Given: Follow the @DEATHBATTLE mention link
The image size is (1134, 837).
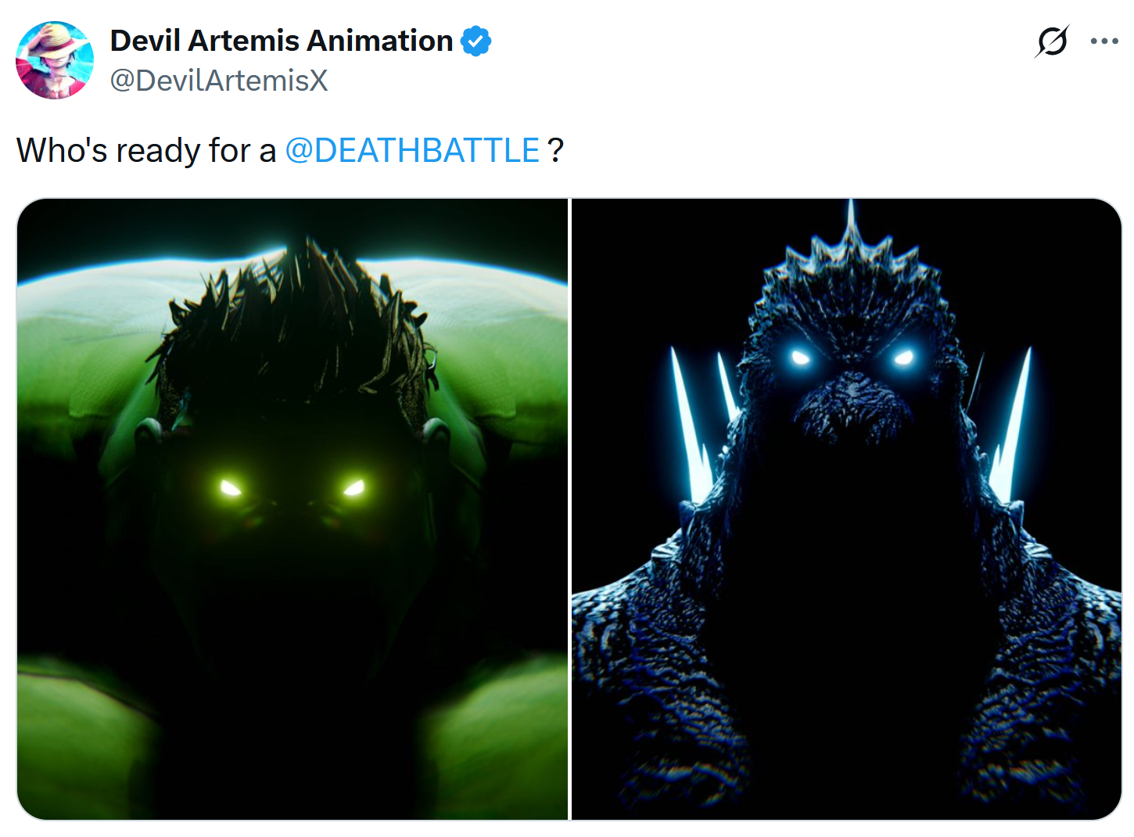Looking at the screenshot, I should pyautogui.click(x=412, y=150).
